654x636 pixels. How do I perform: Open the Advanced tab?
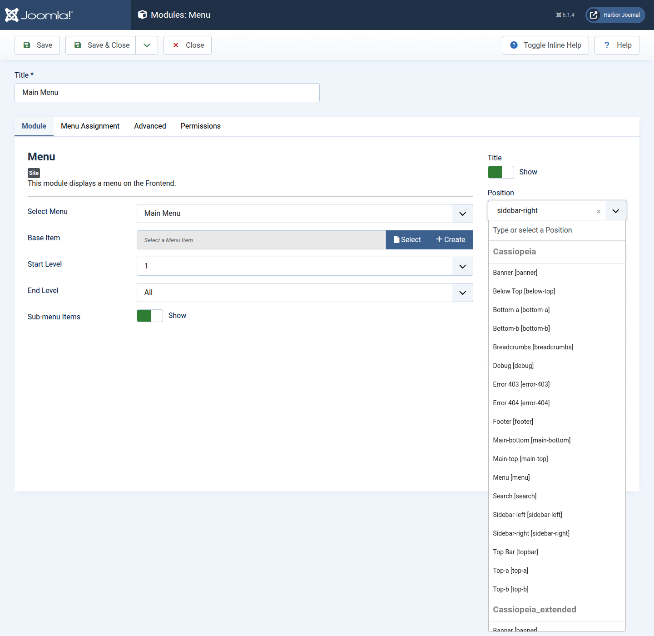(150, 126)
